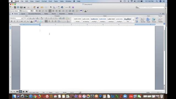Switch to the Layout ribbon tab
176x99 pixels.
click(23, 14)
